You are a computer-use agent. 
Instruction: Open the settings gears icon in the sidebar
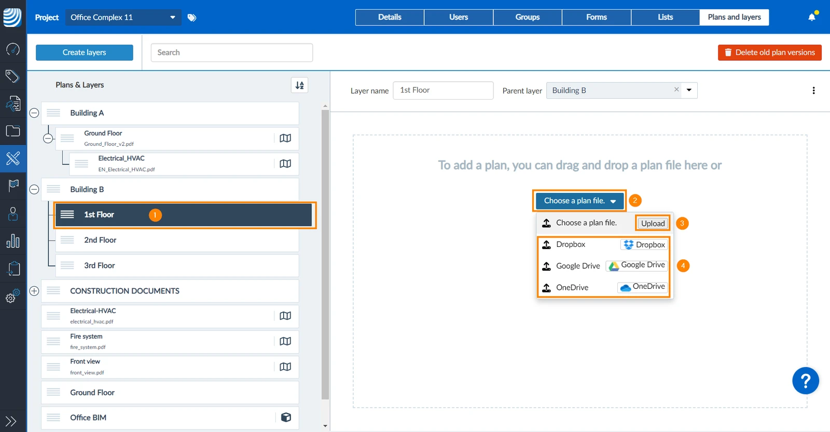(13, 296)
